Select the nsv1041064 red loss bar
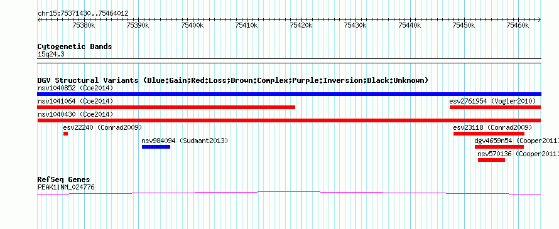This screenshot has height=229, width=559. (x=166, y=107)
